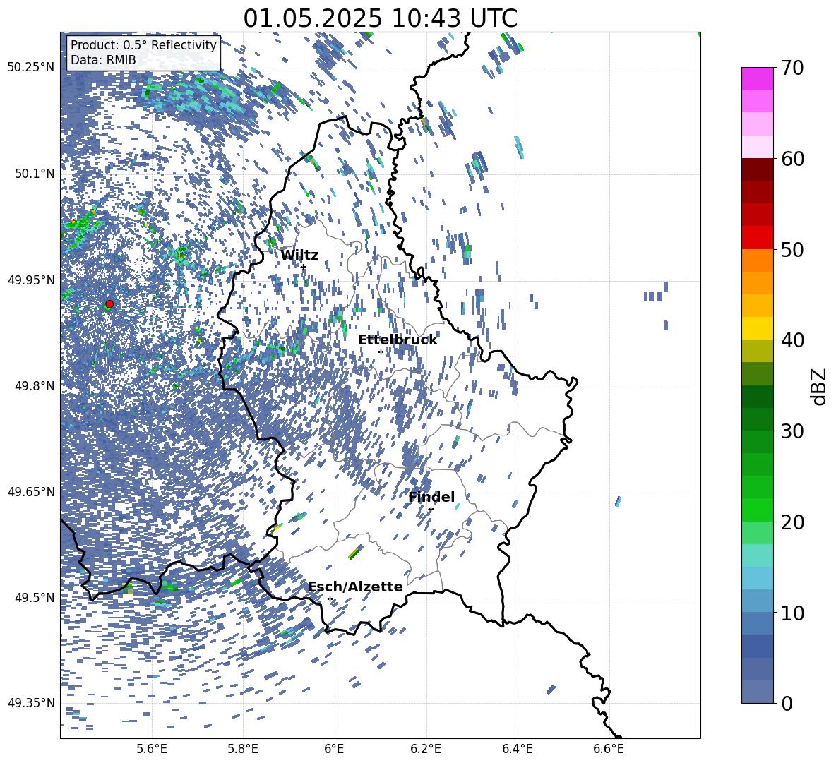The width and height of the screenshot is (836, 763).
Task: Click the dBZ colorbar label
Action: (819, 386)
